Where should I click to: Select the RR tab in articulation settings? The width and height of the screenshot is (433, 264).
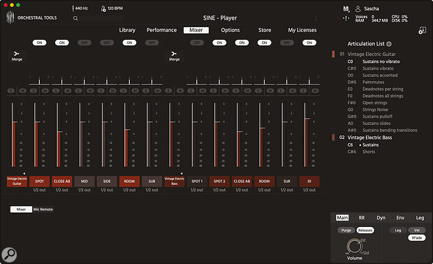tap(362, 218)
